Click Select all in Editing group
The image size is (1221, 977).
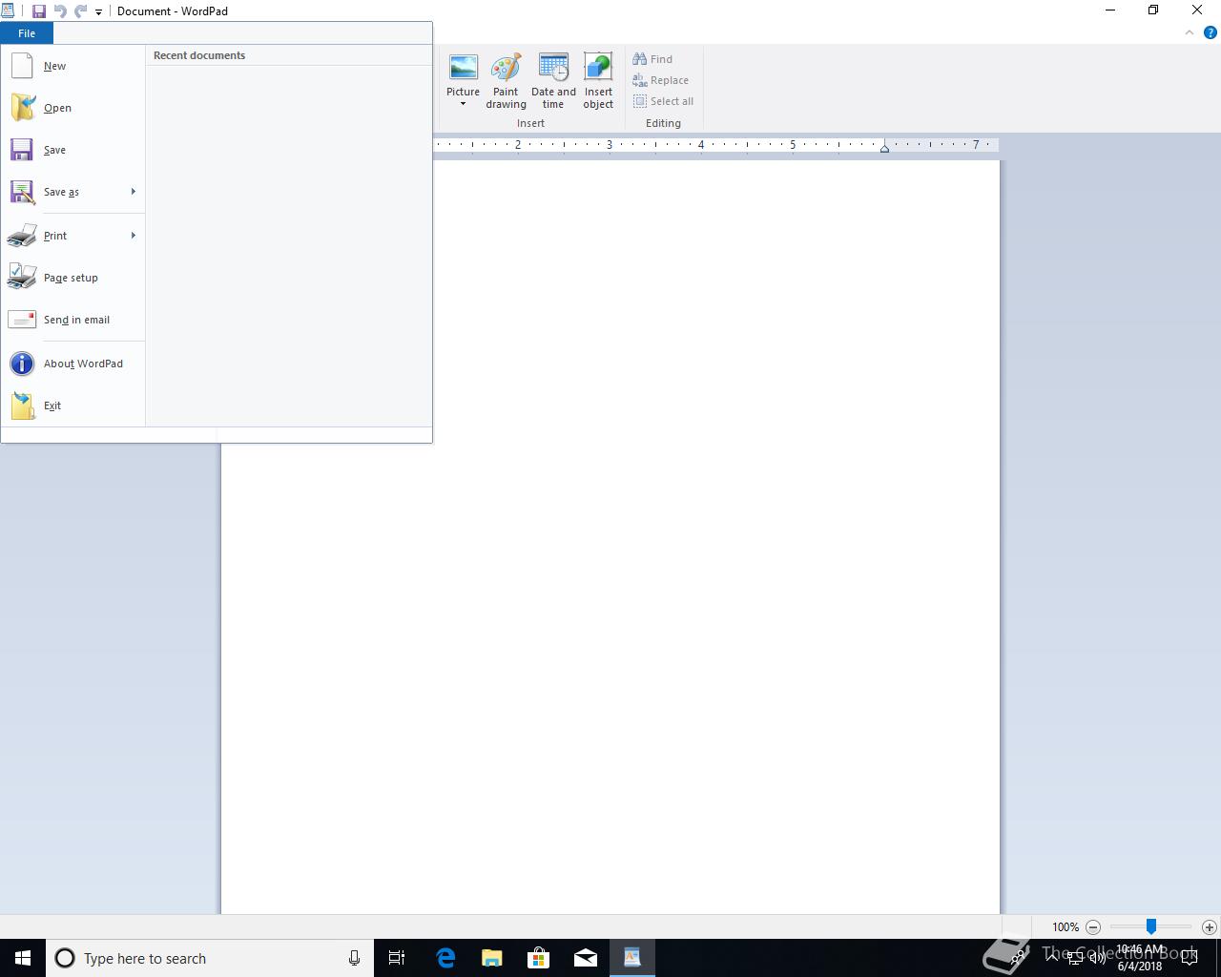pos(663,101)
